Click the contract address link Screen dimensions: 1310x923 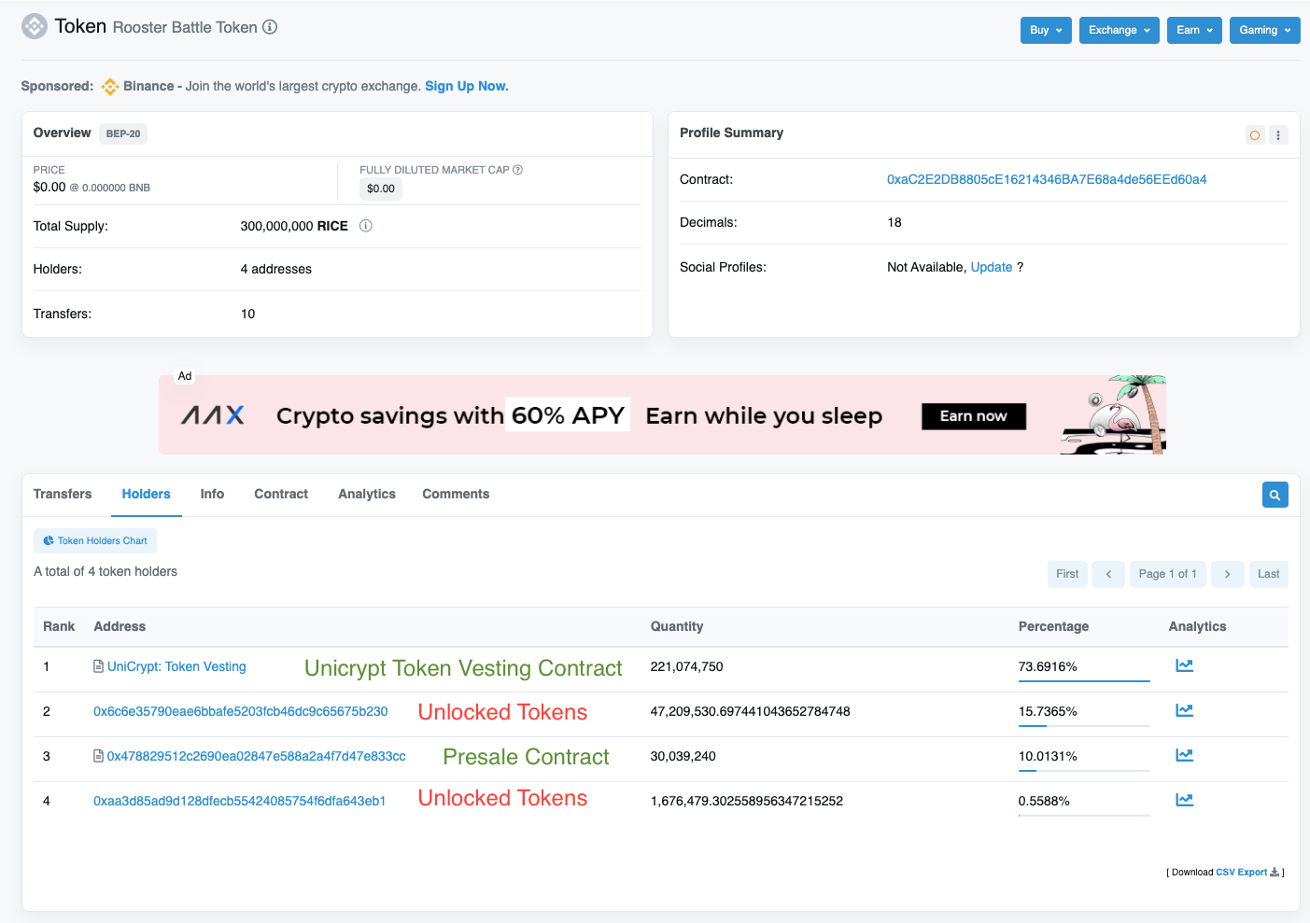[x=1046, y=179]
